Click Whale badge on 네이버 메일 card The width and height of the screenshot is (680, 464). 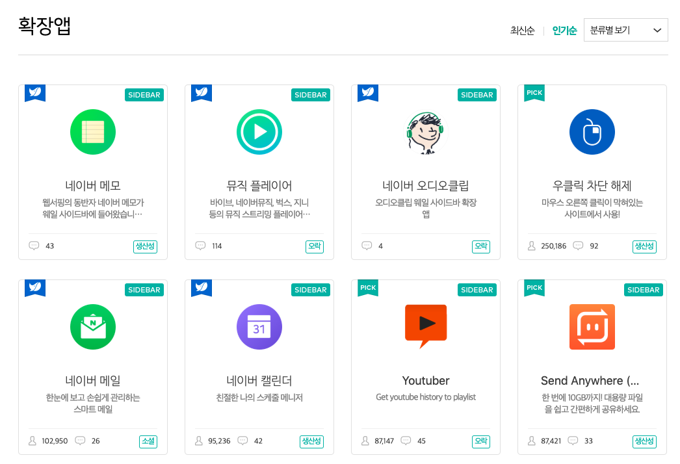35,288
